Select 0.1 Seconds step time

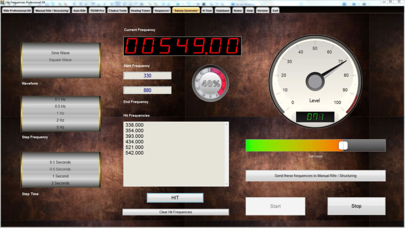click(60, 162)
